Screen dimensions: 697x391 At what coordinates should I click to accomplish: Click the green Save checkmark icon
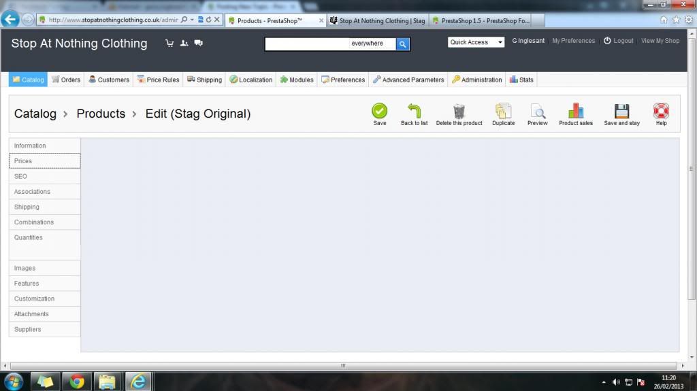coord(379,111)
